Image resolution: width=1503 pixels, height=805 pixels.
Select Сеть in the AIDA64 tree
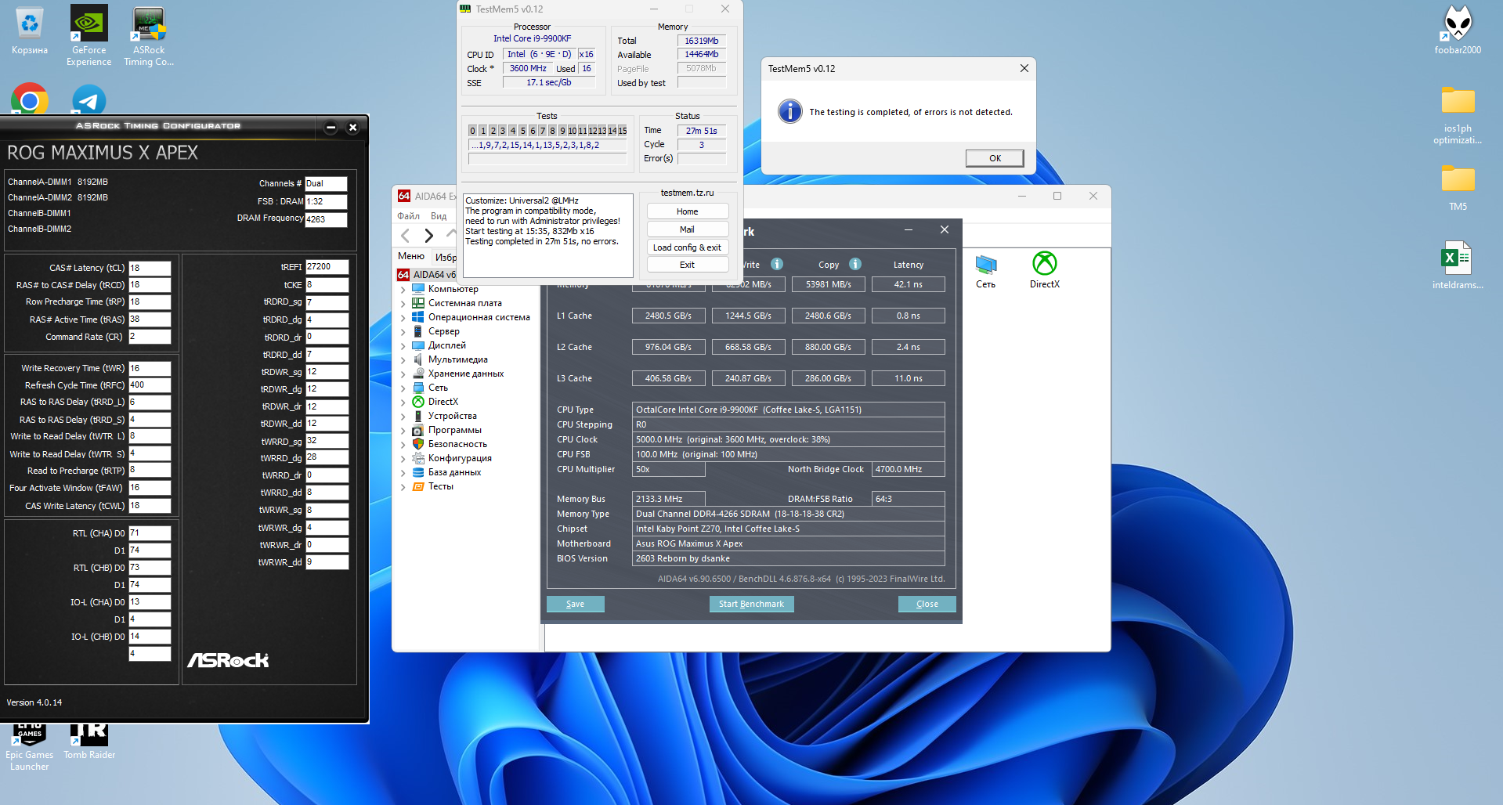coord(438,388)
